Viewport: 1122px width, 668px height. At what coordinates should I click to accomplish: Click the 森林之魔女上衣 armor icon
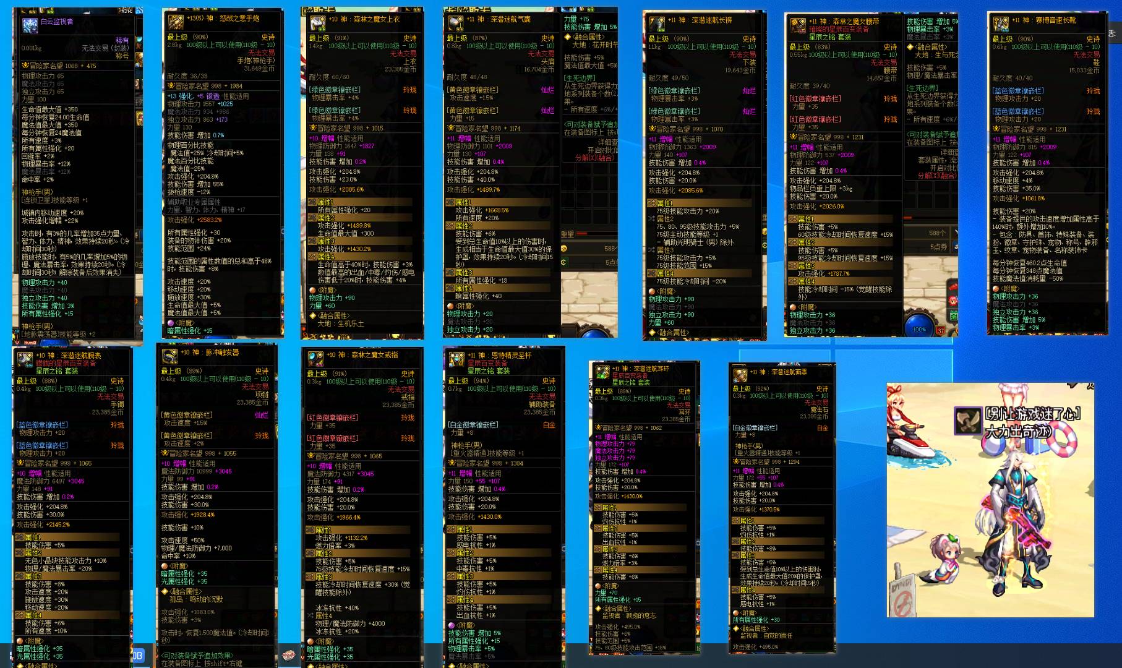(x=318, y=23)
